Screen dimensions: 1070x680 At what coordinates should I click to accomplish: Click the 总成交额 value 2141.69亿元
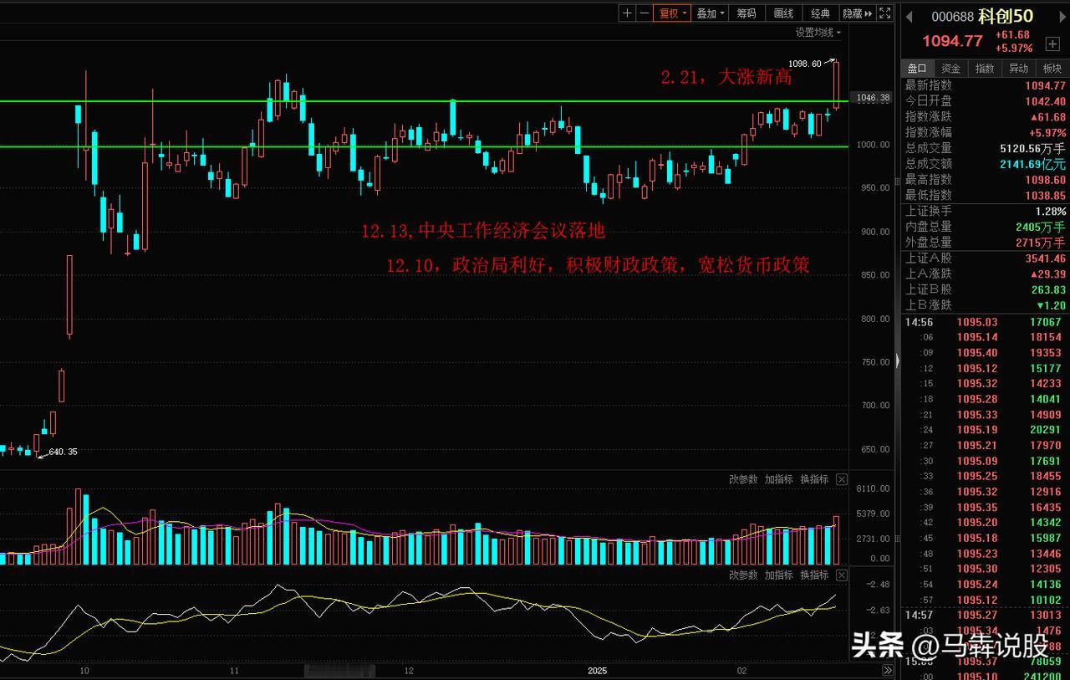pos(1033,164)
